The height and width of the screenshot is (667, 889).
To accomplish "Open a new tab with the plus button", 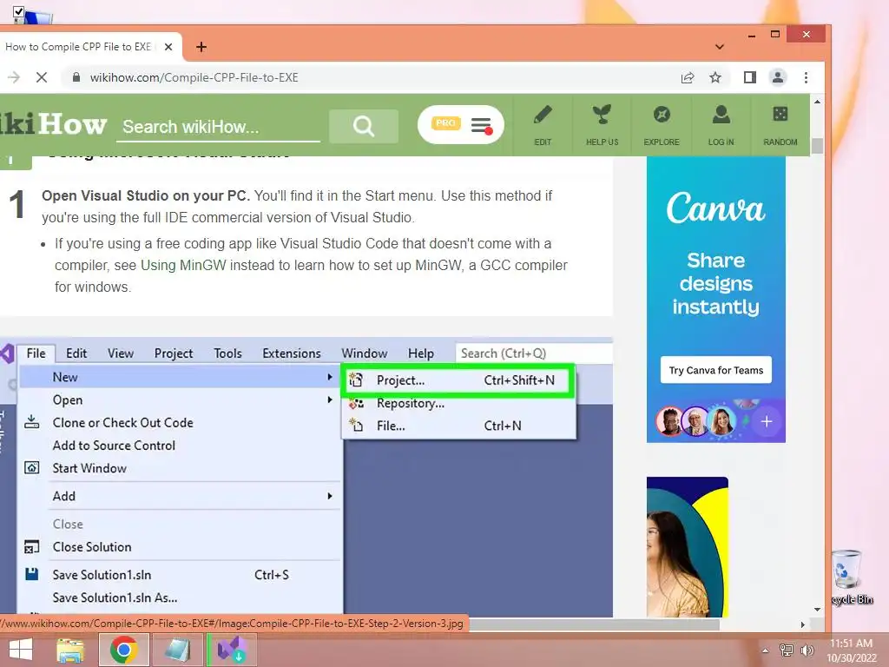I will [x=201, y=47].
